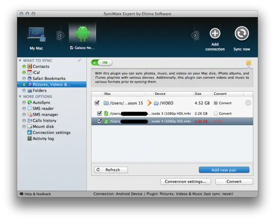Viewport: 275px width, 221px height.
Task: Uncheck the episode 3 file checkbox
Action: click(99, 113)
